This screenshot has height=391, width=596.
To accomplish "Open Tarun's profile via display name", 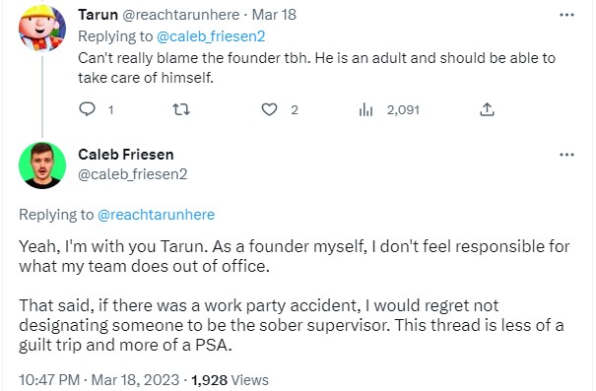I will (x=99, y=15).
